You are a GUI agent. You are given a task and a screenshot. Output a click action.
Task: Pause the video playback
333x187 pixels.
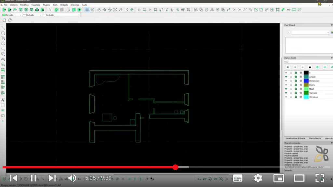click(x=33, y=178)
